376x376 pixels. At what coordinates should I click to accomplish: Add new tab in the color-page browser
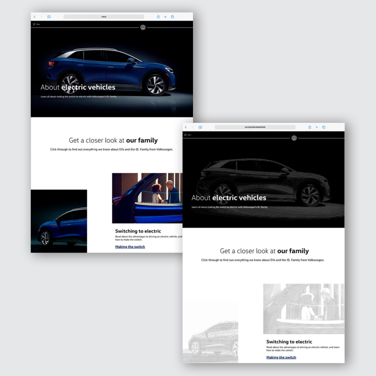165,17
